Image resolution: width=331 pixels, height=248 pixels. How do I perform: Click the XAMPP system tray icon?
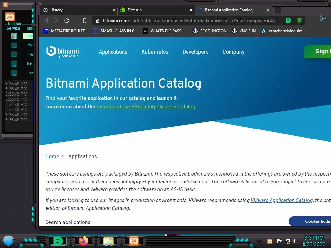(270, 241)
